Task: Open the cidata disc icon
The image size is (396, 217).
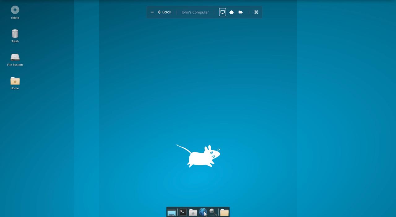Action: click(15, 10)
